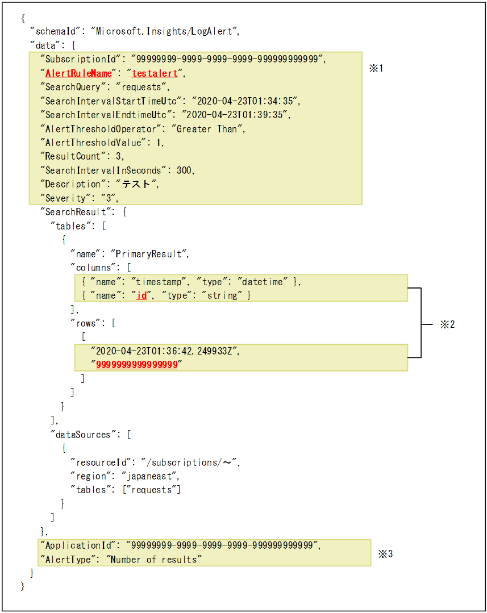Screen dimensions: 487x613
Task: Click the SearchIntervalStartTimeUtc line
Action: [x=170, y=101]
